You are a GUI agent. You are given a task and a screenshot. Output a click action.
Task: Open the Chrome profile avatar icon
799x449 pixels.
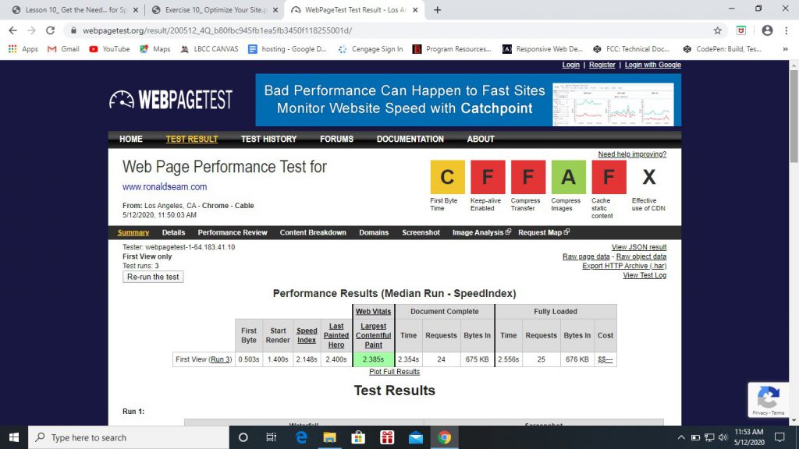coord(767,30)
